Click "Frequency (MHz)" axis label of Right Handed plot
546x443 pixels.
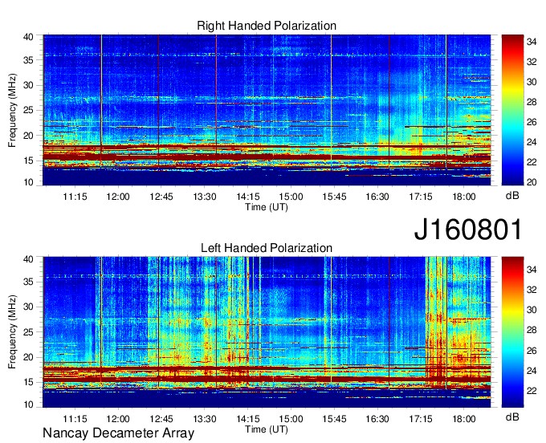tap(12, 110)
